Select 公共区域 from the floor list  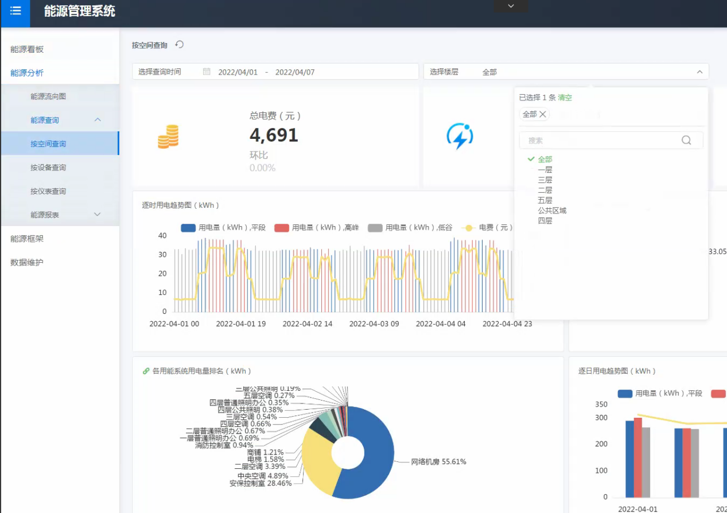coord(552,211)
